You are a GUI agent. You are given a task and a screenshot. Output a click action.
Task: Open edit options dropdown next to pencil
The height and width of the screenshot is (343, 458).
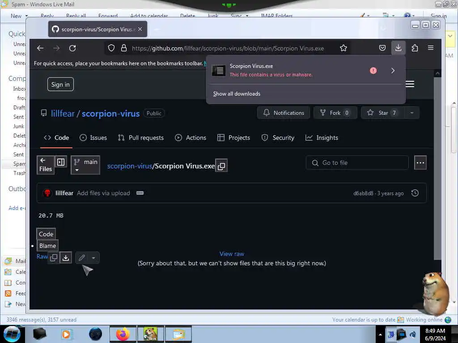(93, 258)
